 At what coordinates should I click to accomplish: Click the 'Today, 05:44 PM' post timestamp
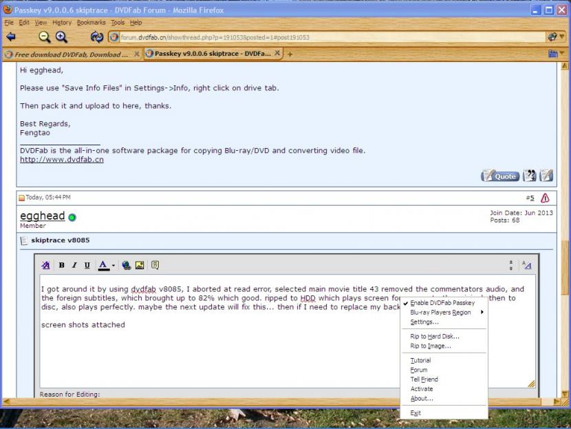click(x=48, y=197)
